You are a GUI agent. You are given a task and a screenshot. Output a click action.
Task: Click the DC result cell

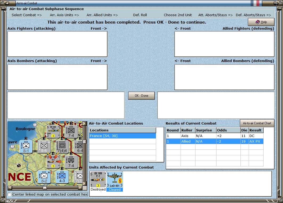[256, 136]
